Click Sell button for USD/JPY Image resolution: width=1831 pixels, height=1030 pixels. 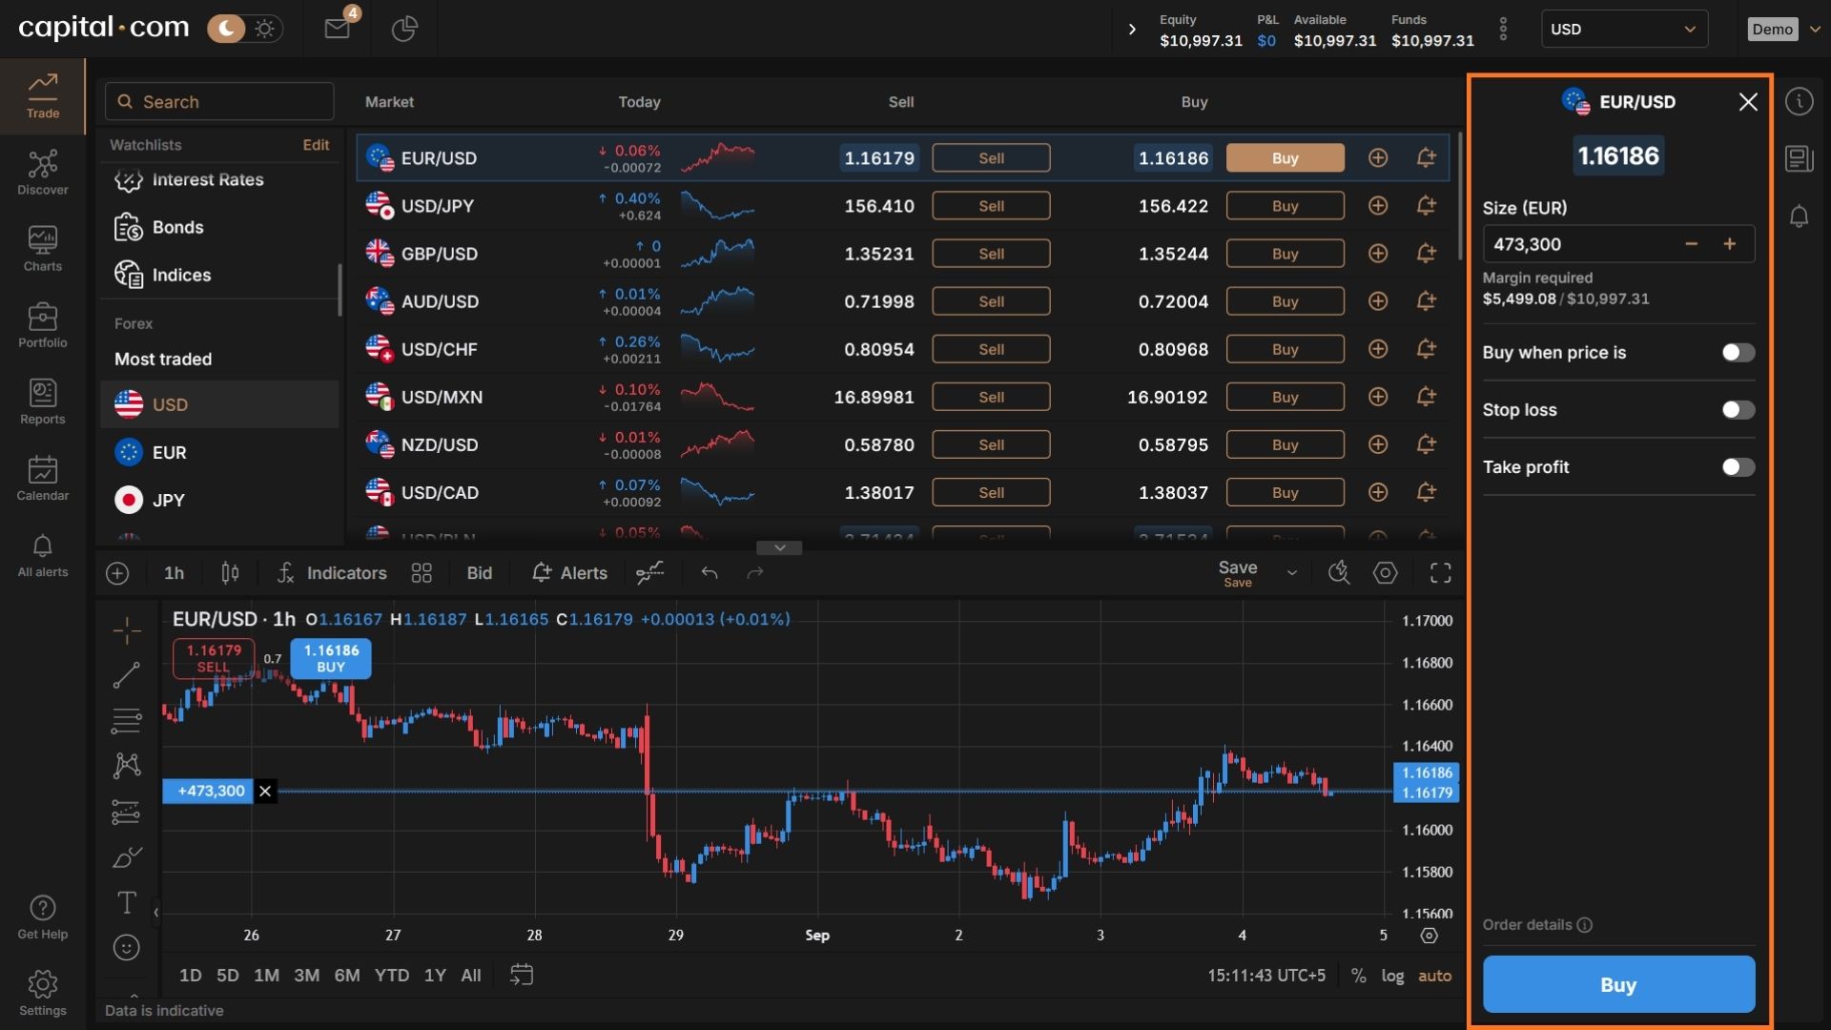pyautogui.click(x=991, y=206)
